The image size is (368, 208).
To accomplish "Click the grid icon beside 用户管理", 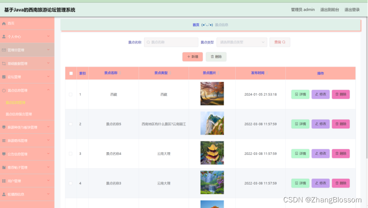I will point(4,181).
